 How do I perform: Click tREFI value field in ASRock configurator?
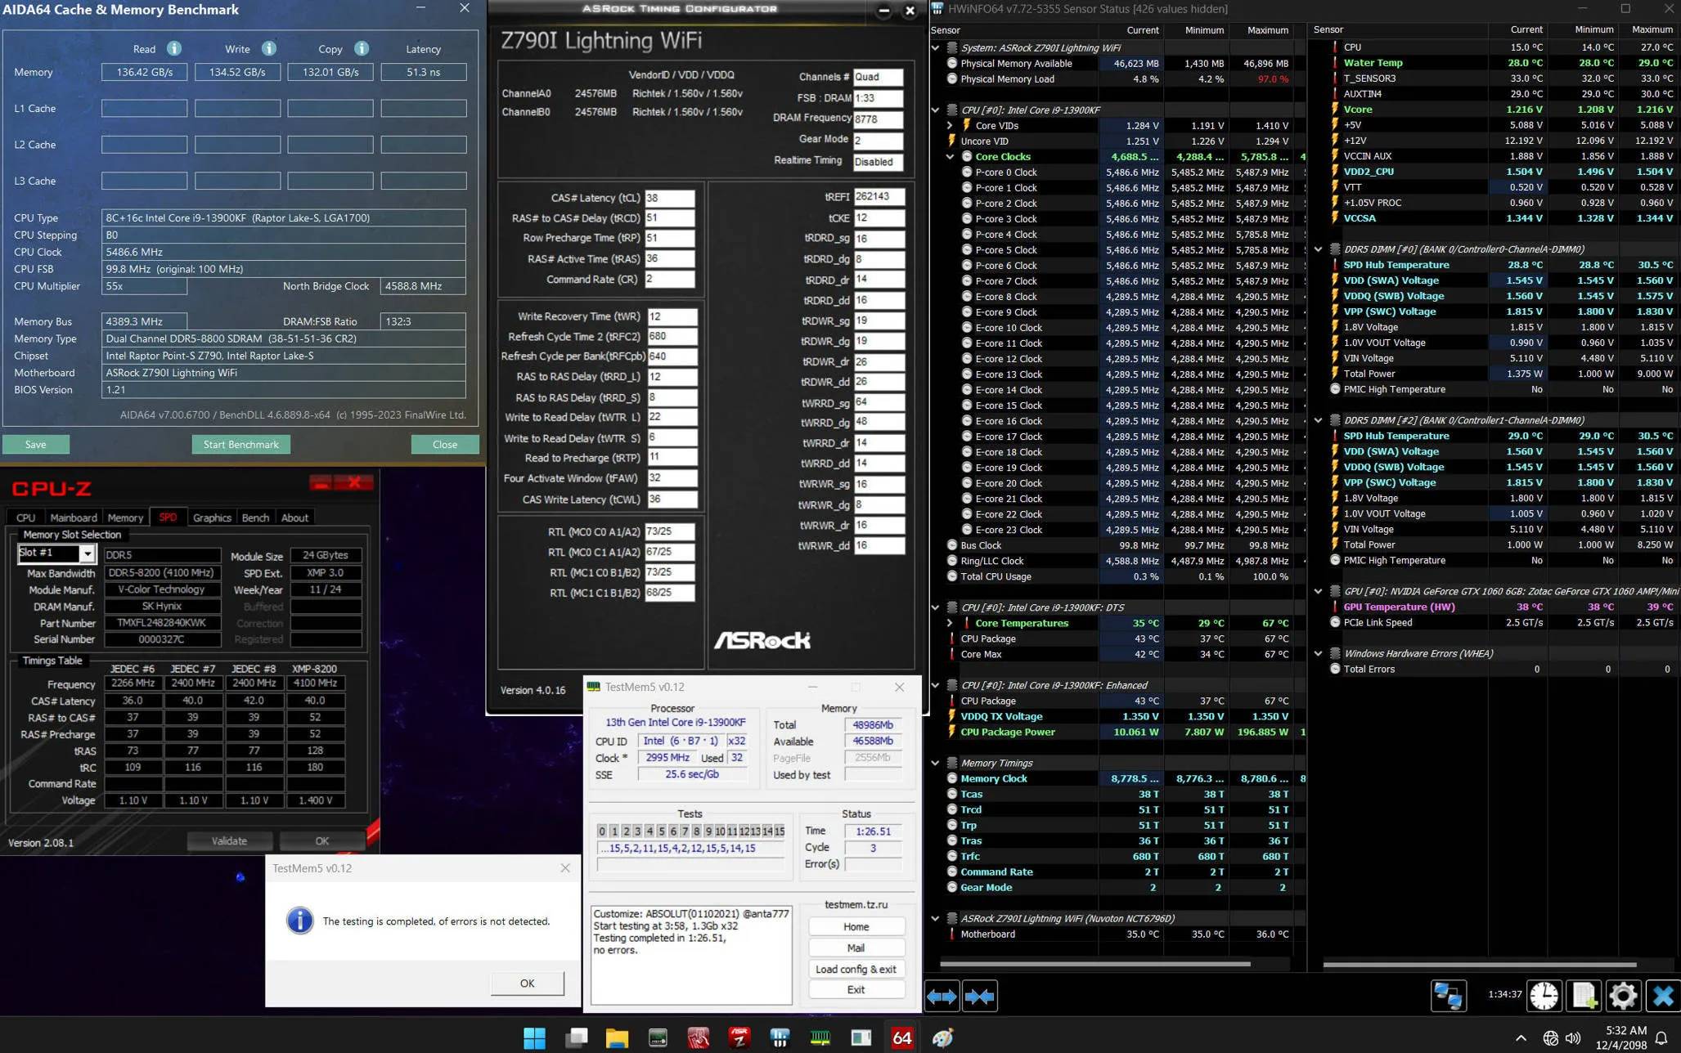879,196
